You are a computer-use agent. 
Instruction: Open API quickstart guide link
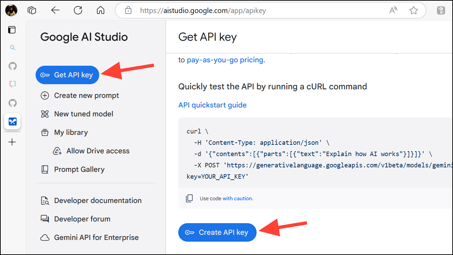click(x=212, y=105)
